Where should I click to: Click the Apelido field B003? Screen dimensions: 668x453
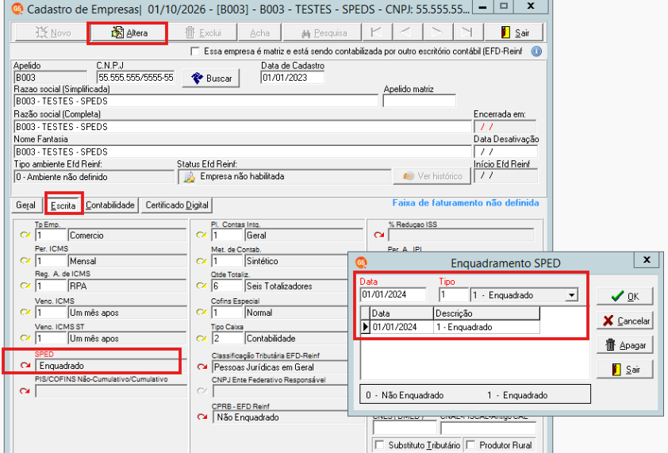(x=50, y=78)
